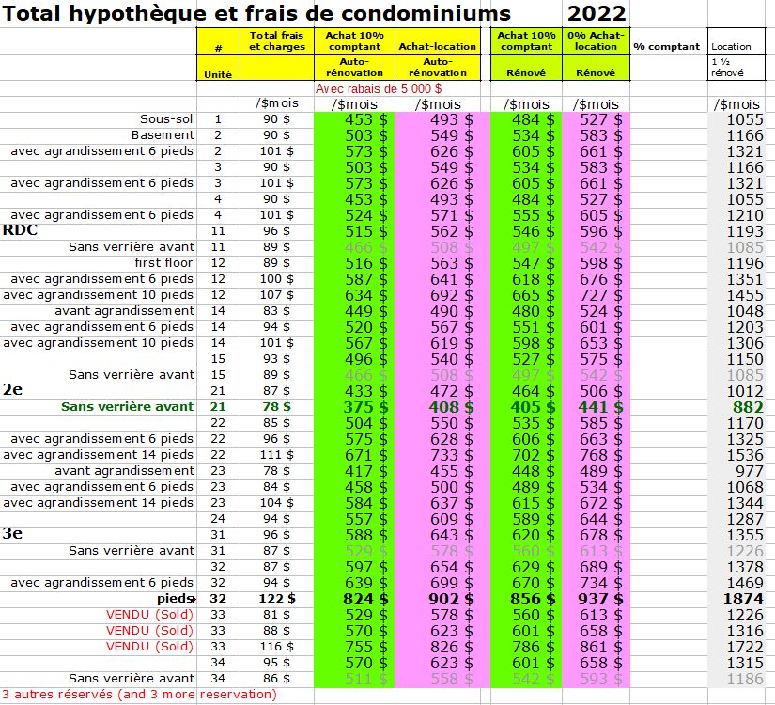Viewport: 775px width, 705px height.
Task: Click the '678 $' cell
Action: pyautogui.click(x=600, y=535)
